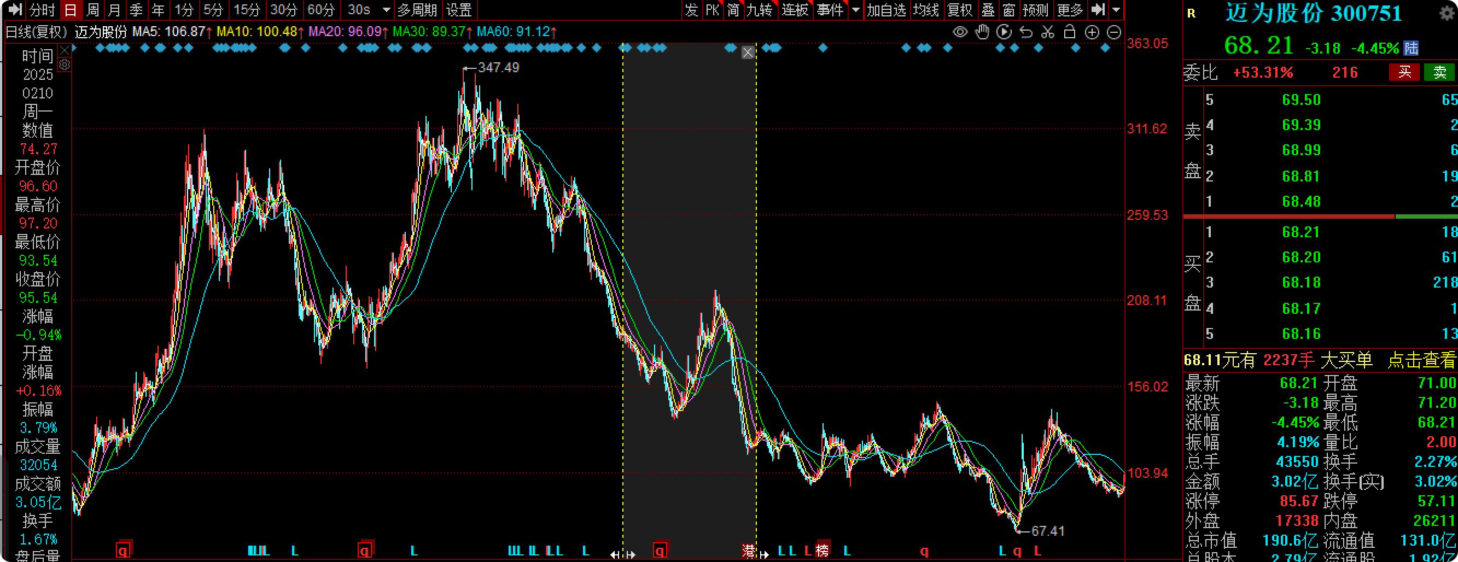Open the 多周期 multi-period view

tap(417, 10)
